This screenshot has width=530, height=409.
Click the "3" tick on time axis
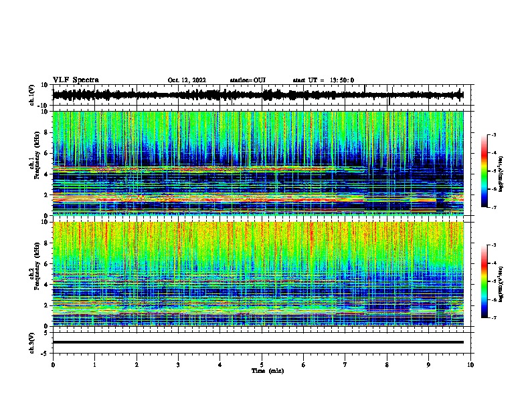(178, 365)
